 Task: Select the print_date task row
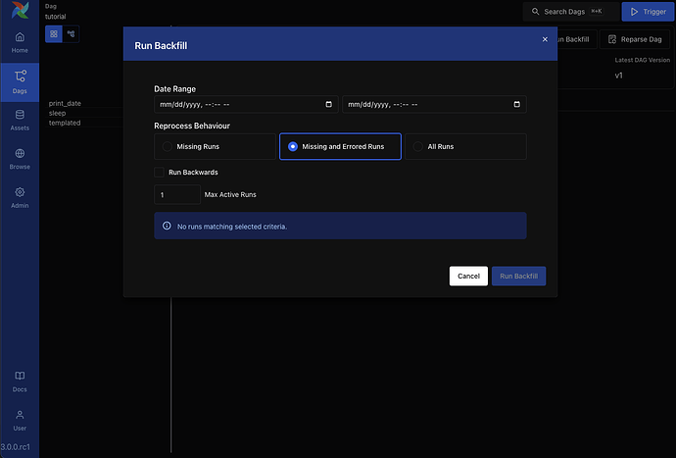point(65,103)
